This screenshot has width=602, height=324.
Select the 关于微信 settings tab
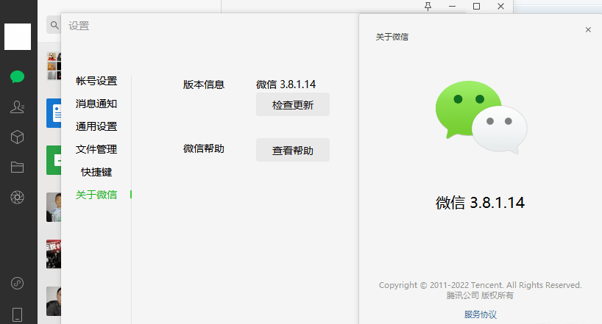[x=96, y=195]
